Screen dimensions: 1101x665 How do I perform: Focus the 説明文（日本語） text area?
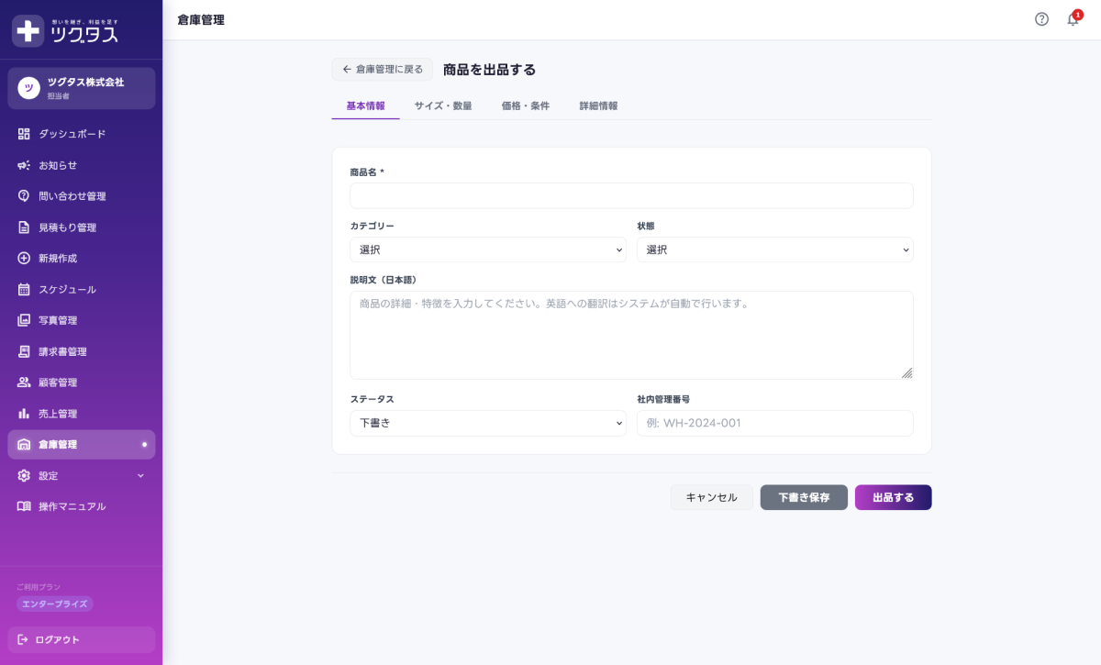[x=631, y=336]
